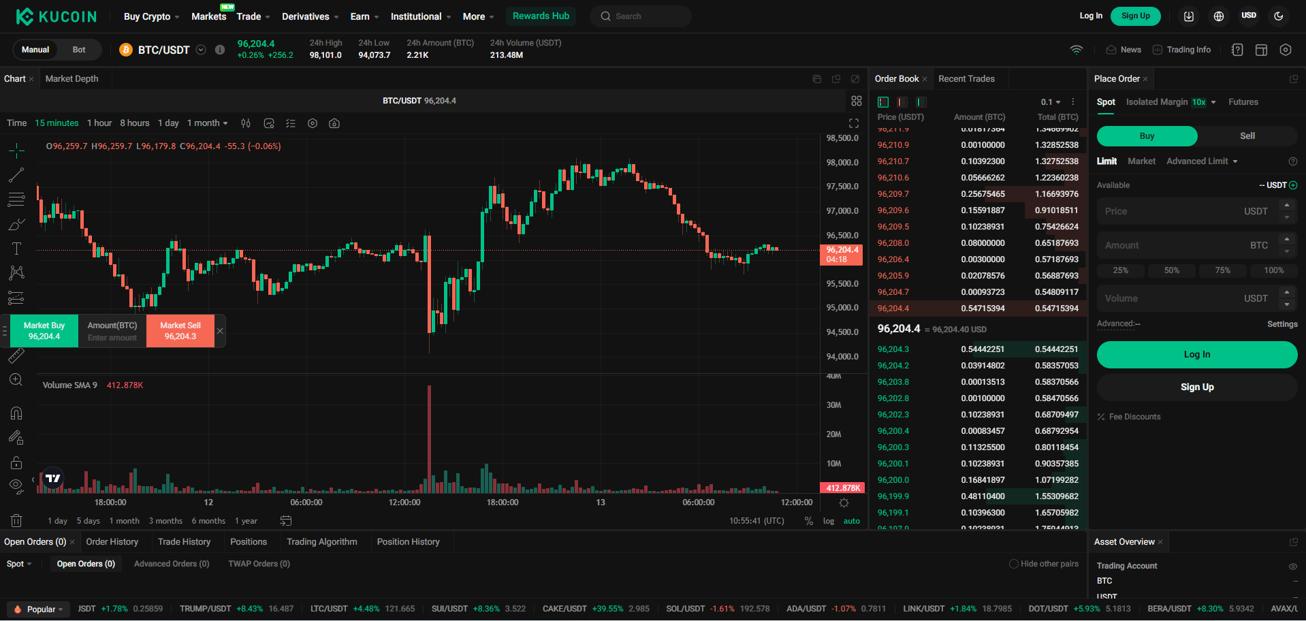1306x621 pixels.
Task: Click the download app icon in header
Action: (1189, 16)
